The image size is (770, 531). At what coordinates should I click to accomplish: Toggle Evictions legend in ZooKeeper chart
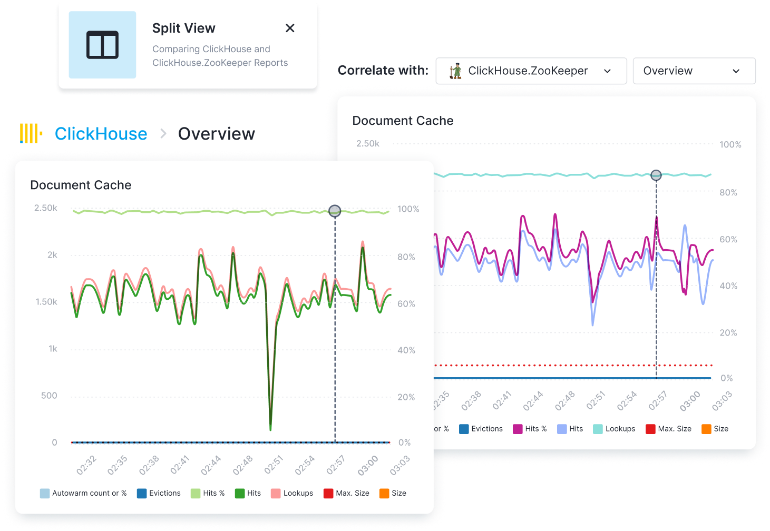[481, 429]
